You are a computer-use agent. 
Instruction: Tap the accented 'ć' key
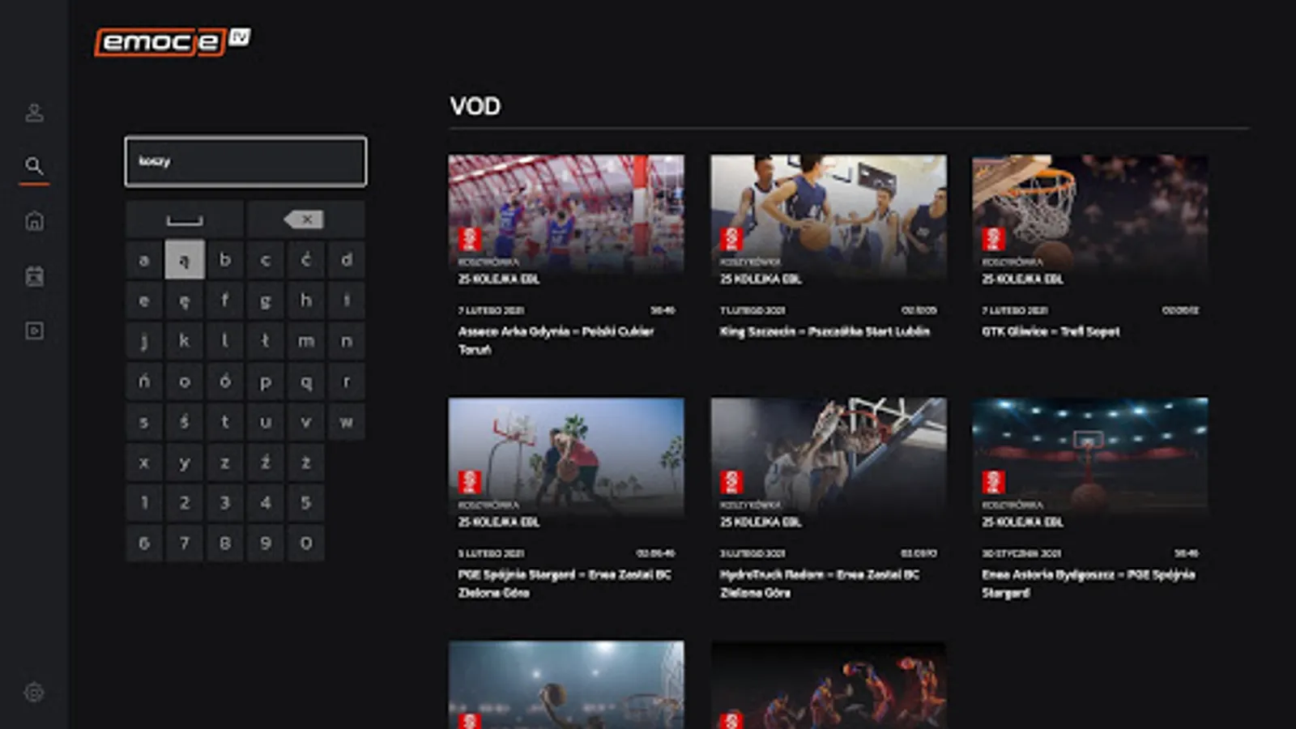pos(306,260)
